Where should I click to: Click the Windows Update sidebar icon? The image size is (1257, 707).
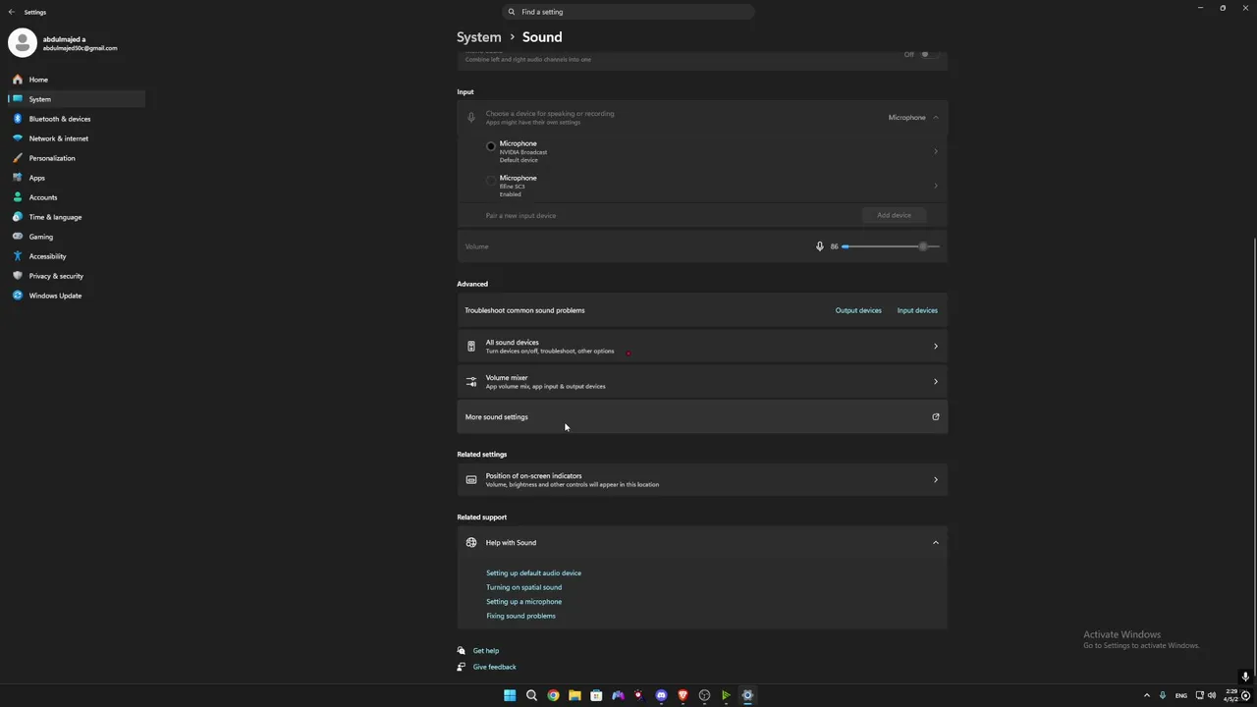pyautogui.click(x=18, y=296)
